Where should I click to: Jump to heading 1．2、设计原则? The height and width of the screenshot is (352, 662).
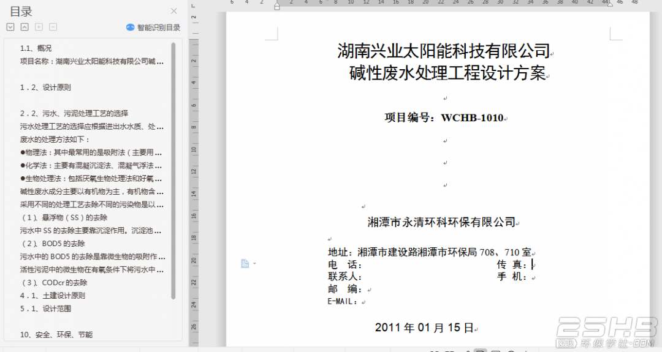[45, 88]
